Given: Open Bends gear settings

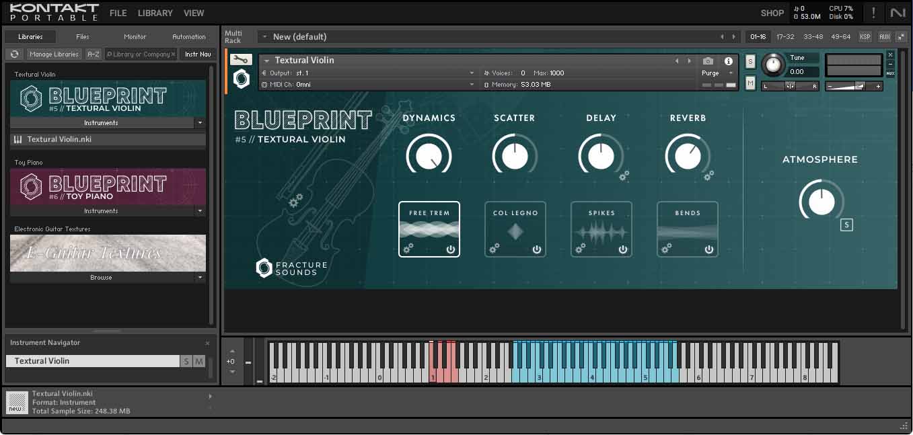Looking at the screenshot, I should (666, 249).
